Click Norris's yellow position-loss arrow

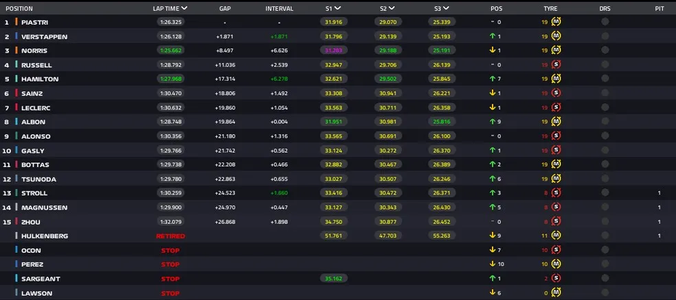493,50
